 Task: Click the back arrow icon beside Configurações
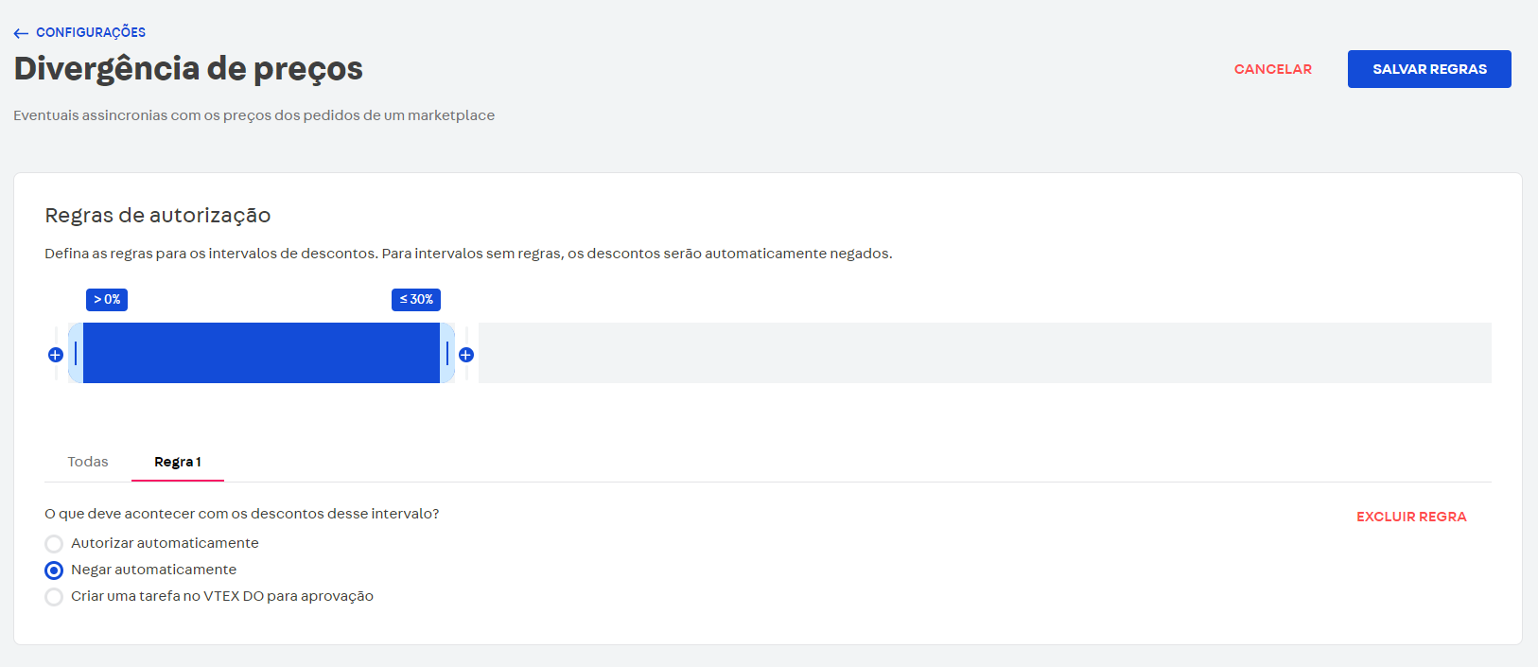point(21,33)
